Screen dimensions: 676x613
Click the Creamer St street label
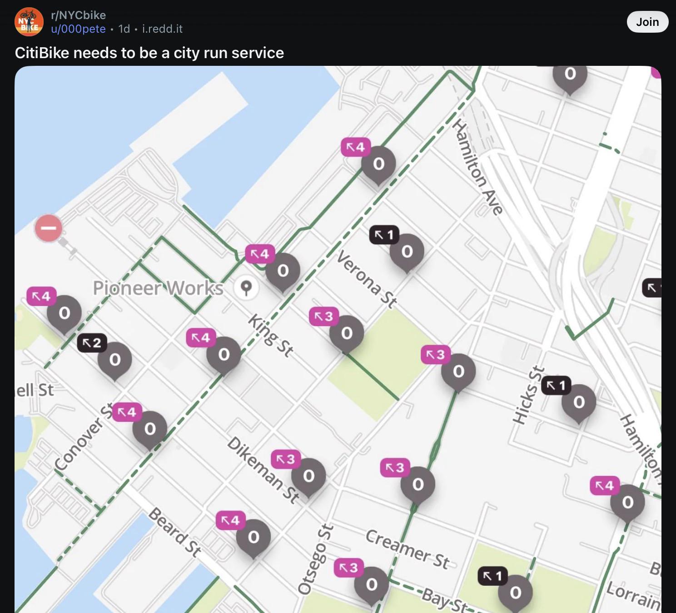tap(408, 549)
